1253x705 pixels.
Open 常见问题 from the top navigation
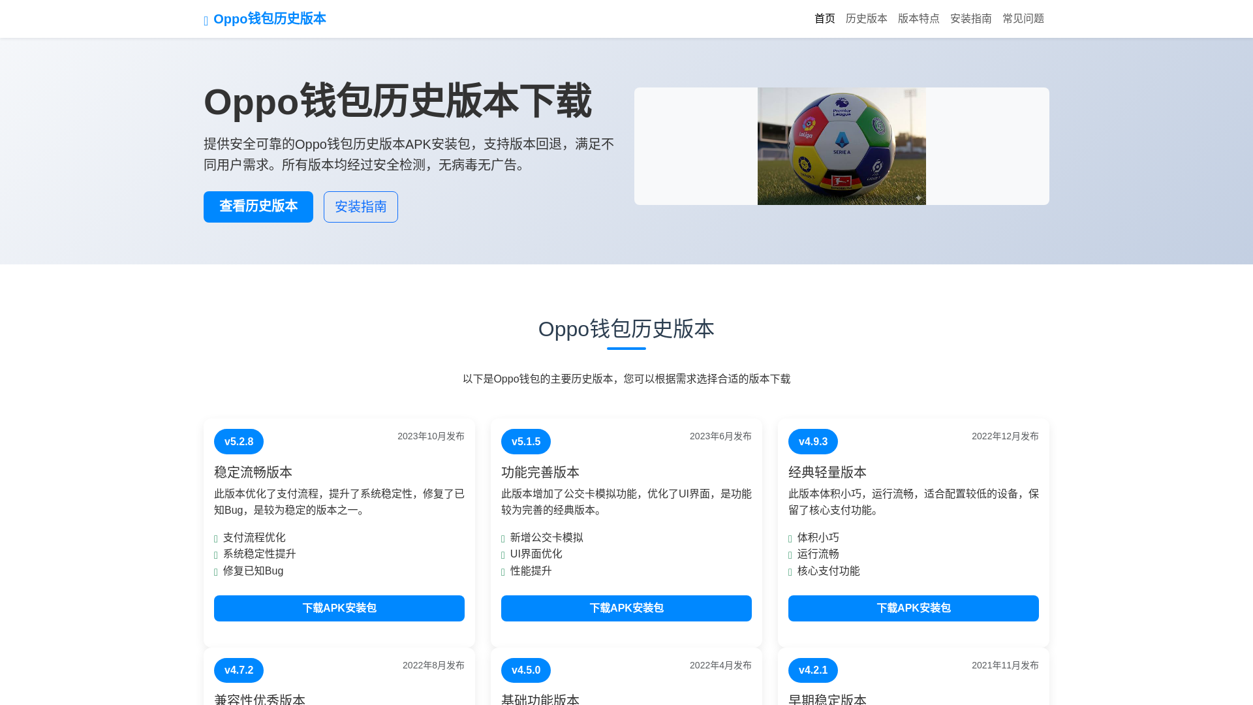pyautogui.click(x=1023, y=19)
